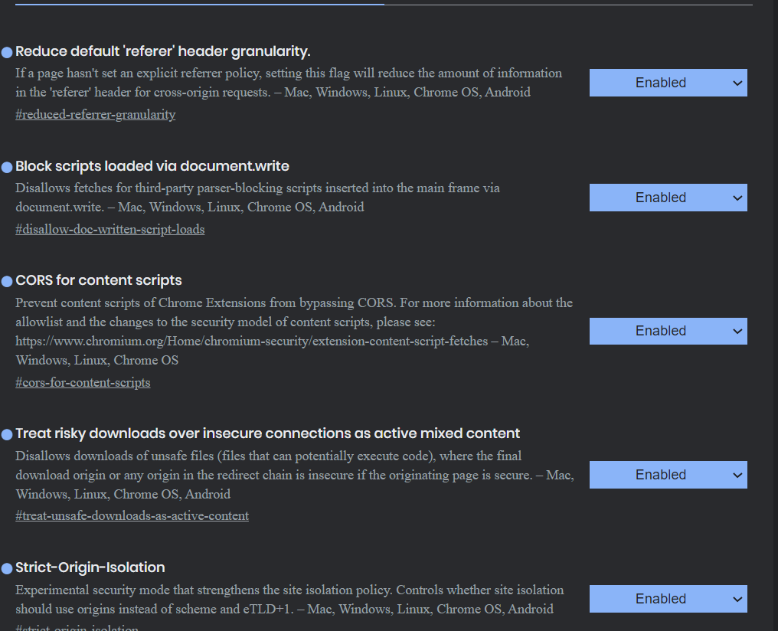
Task: Click modified indicator dot for CORS for content scripts
Action: (x=7, y=281)
